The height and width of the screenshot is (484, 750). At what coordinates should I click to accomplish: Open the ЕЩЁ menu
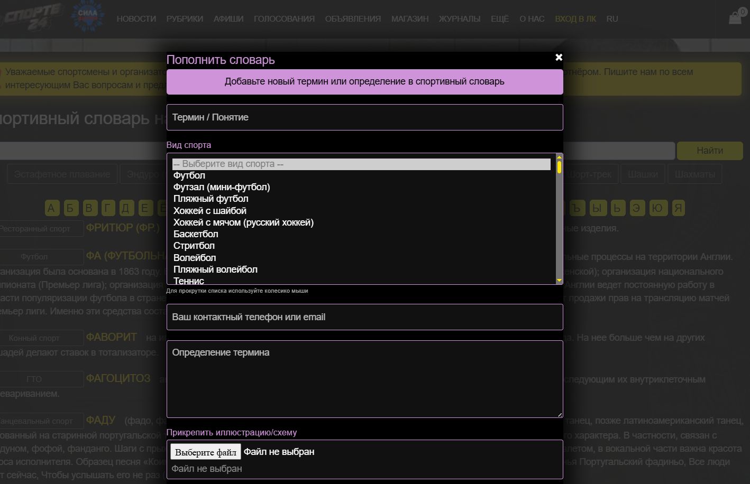(500, 19)
